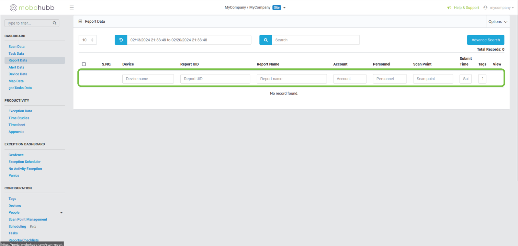Expand the People submenu arrow
This screenshot has width=518, height=246.
[62, 213]
